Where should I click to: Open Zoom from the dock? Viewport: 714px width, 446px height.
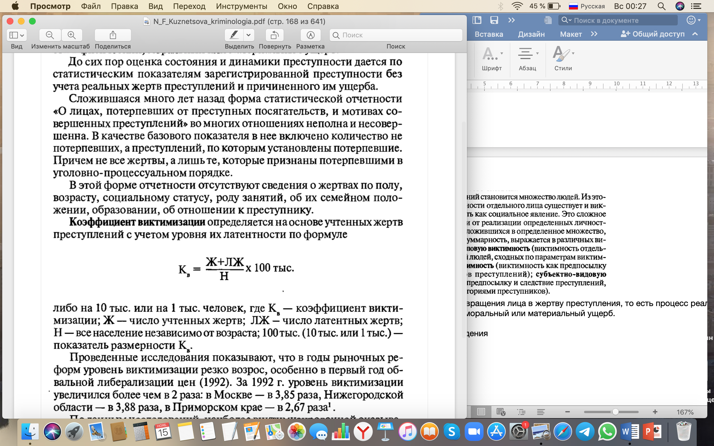coord(474,432)
